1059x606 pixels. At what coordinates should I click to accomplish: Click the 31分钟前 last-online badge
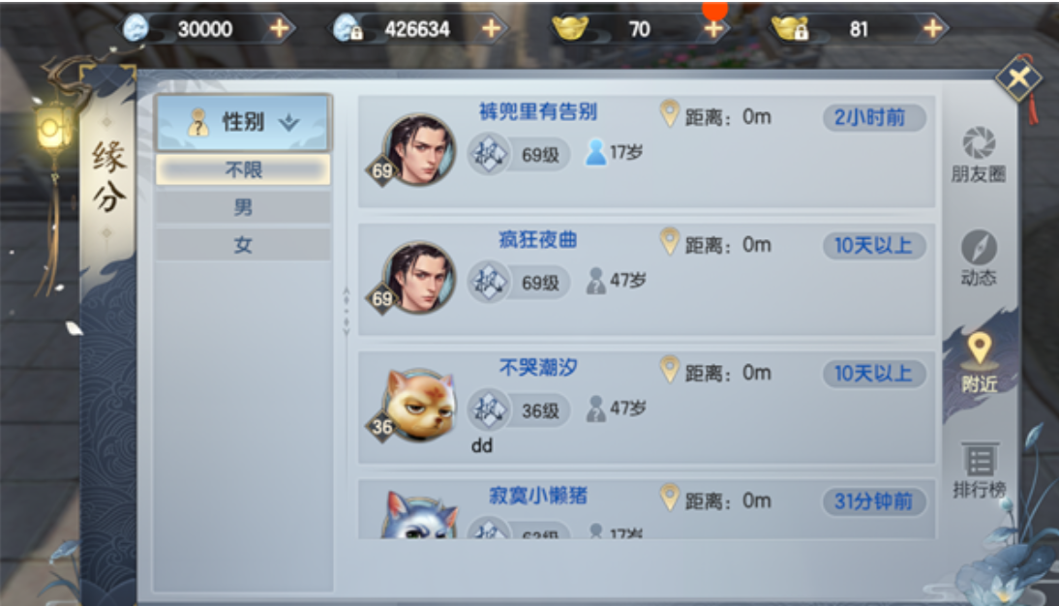[x=873, y=501]
